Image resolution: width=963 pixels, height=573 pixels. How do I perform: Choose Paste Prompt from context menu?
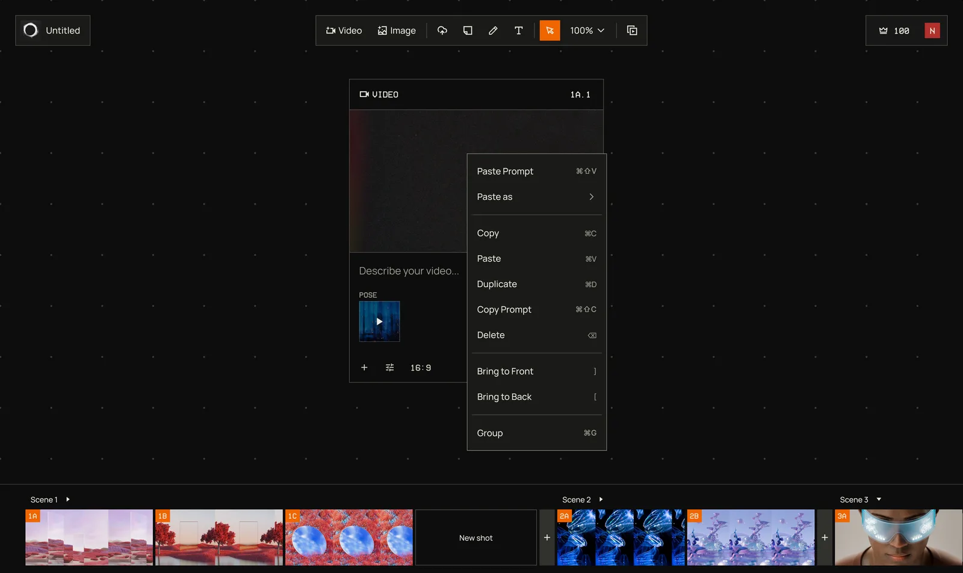pyautogui.click(x=537, y=172)
